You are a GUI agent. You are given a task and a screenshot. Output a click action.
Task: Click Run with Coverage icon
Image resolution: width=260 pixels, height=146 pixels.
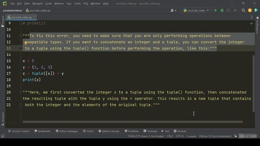[x=228, y=11]
